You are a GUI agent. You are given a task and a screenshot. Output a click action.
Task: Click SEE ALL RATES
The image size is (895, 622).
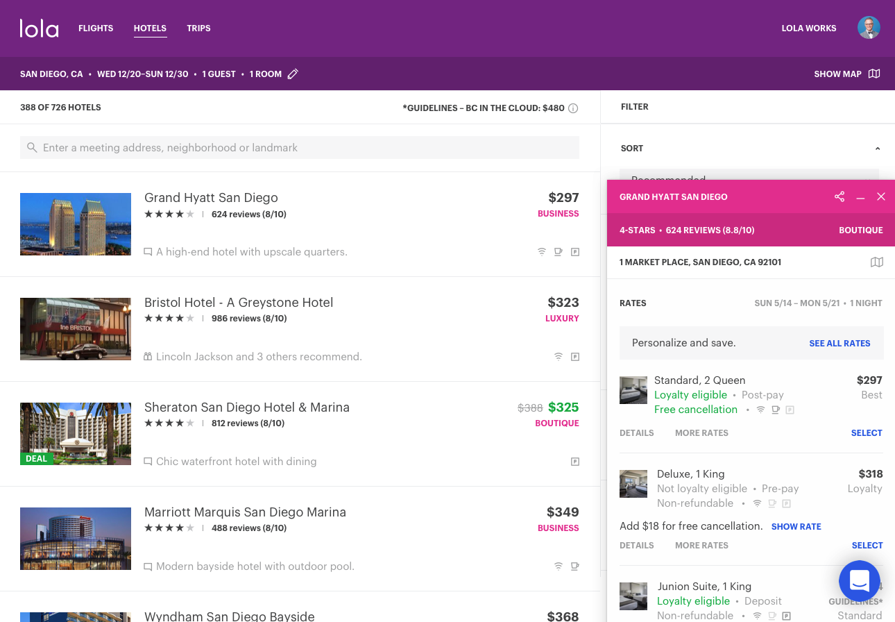pos(839,344)
